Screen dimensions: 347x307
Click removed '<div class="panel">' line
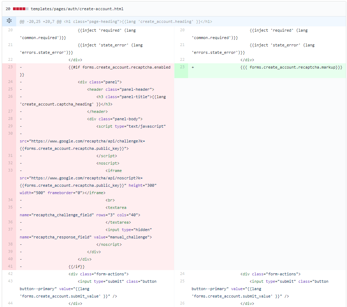tap(100, 82)
